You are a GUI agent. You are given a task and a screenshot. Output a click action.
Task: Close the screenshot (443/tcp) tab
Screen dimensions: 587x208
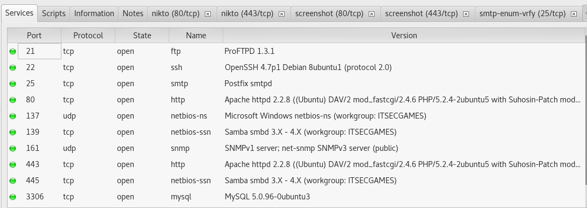click(x=466, y=14)
